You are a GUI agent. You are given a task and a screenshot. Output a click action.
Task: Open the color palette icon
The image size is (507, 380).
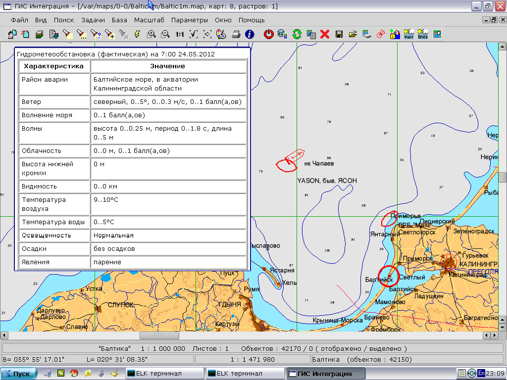[221, 34]
